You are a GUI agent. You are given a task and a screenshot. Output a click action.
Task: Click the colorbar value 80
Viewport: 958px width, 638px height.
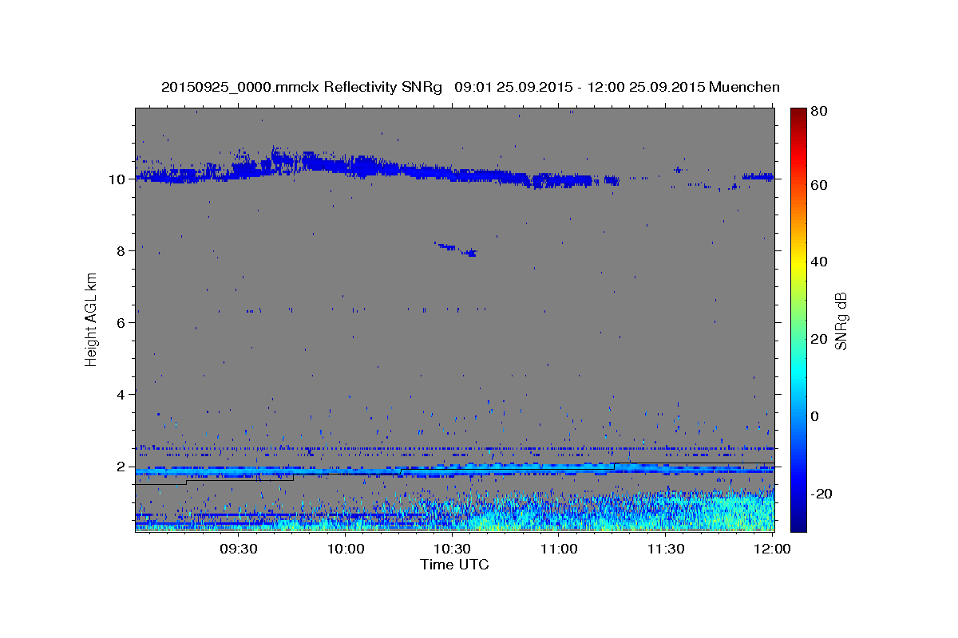820,112
